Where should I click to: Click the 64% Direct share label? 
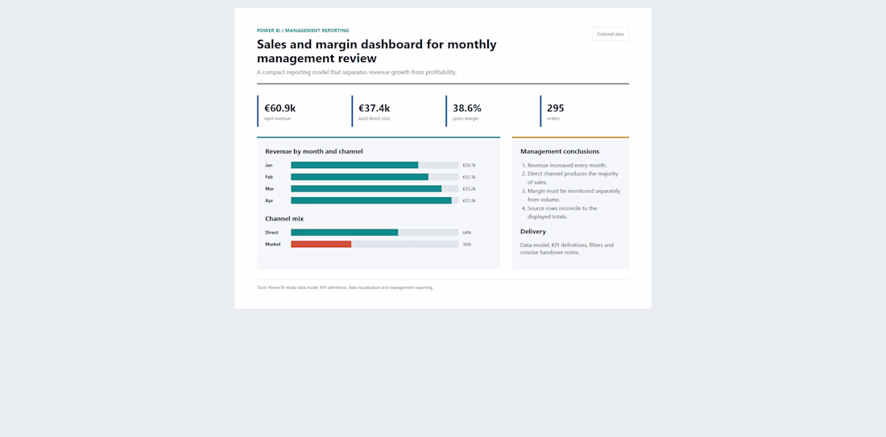point(466,233)
